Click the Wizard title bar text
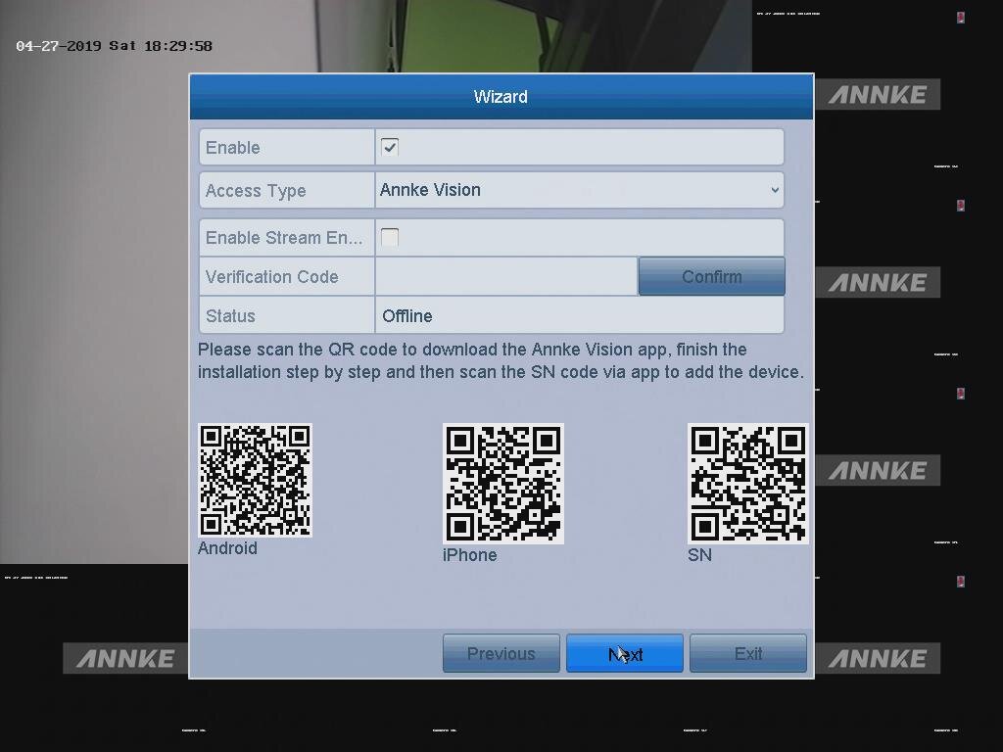 [501, 97]
